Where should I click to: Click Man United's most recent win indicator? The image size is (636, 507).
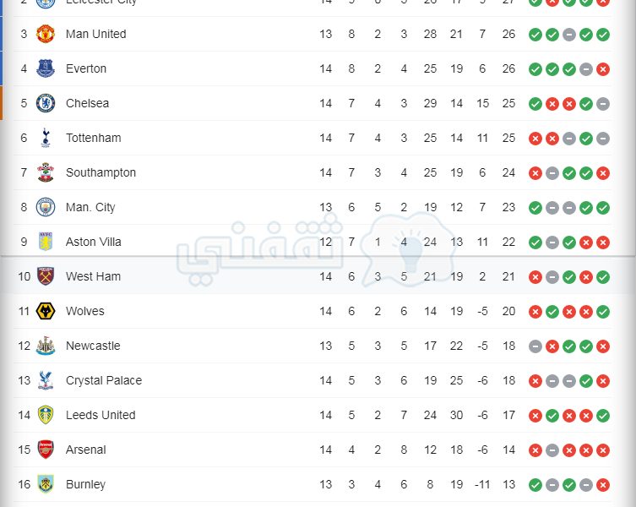point(603,35)
